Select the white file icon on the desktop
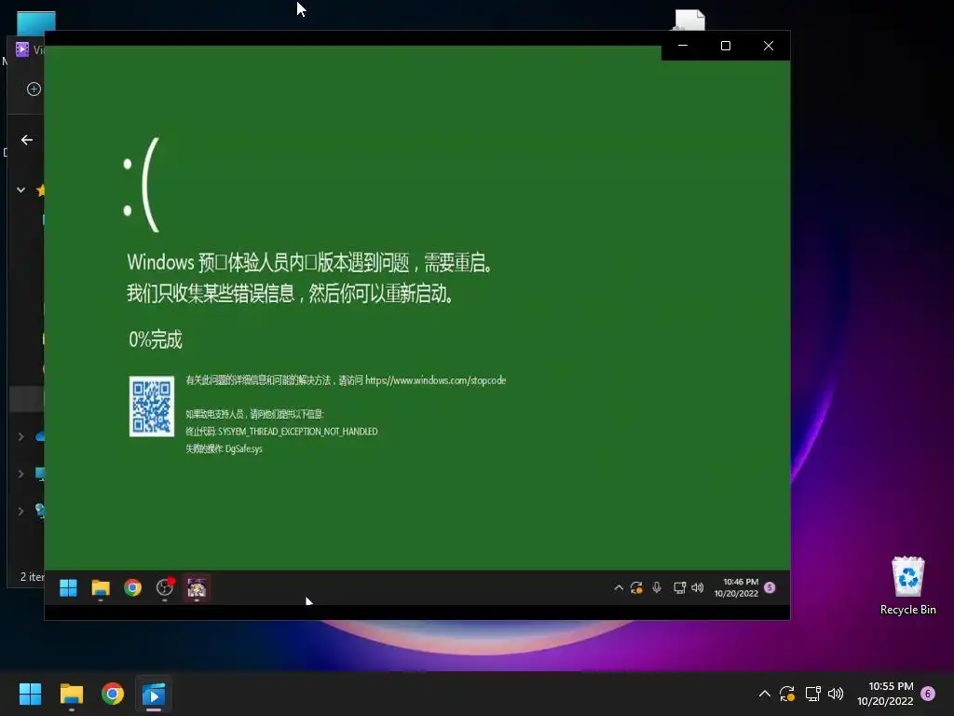Viewport: 954px width, 716px height. (x=690, y=20)
